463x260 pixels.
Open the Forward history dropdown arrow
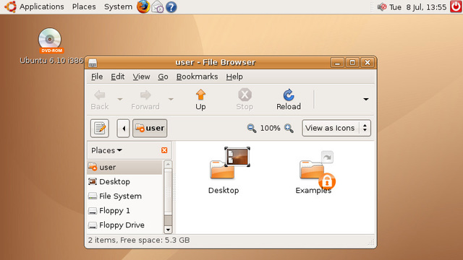pyautogui.click(x=171, y=100)
